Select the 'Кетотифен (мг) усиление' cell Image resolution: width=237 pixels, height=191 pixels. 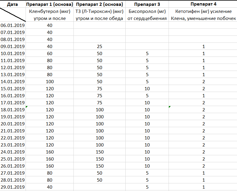(203, 11)
